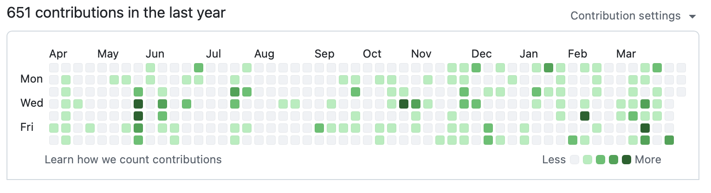Select the darkest Wednesday cell in November
The image size is (711, 193).
coord(404,103)
